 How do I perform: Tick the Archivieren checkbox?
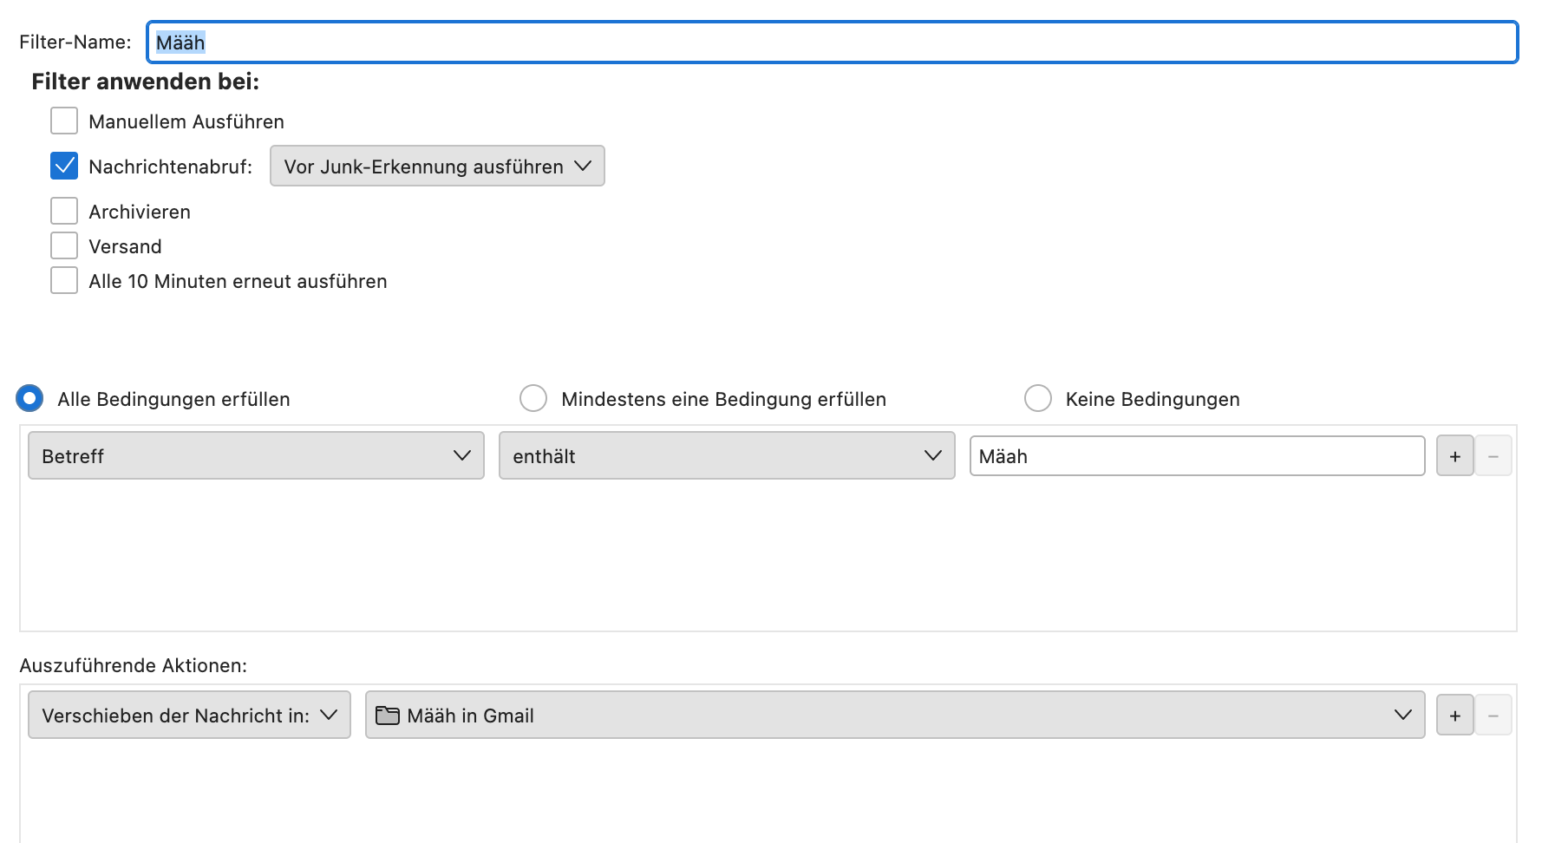click(x=64, y=212)
